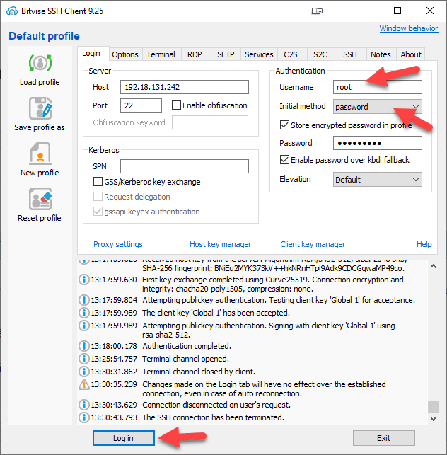
Task: Click info icon for client key accepted entry
Action: coord(84,313)
